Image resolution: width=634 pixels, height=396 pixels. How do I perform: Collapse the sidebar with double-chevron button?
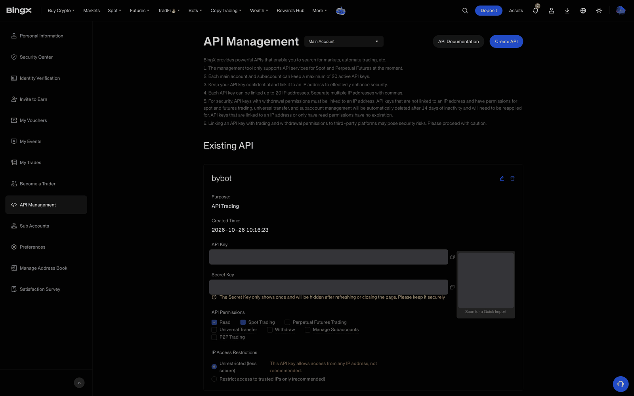tap(79, 383)
